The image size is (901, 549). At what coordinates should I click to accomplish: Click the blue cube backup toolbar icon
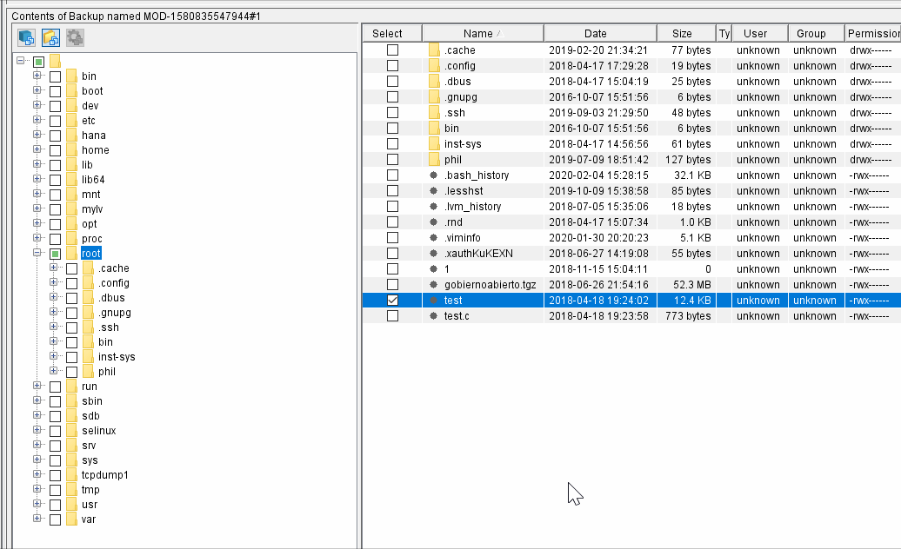click(x=26, y=38)
